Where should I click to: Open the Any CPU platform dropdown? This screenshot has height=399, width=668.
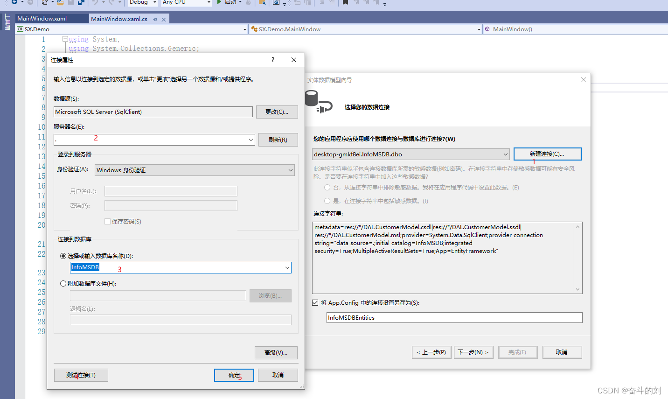coord(186,4)
